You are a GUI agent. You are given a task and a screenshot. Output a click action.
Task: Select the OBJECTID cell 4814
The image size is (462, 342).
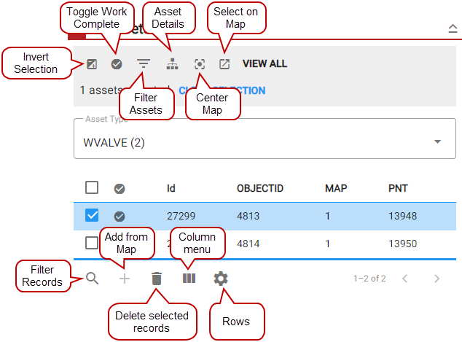(x=248, y=244)
